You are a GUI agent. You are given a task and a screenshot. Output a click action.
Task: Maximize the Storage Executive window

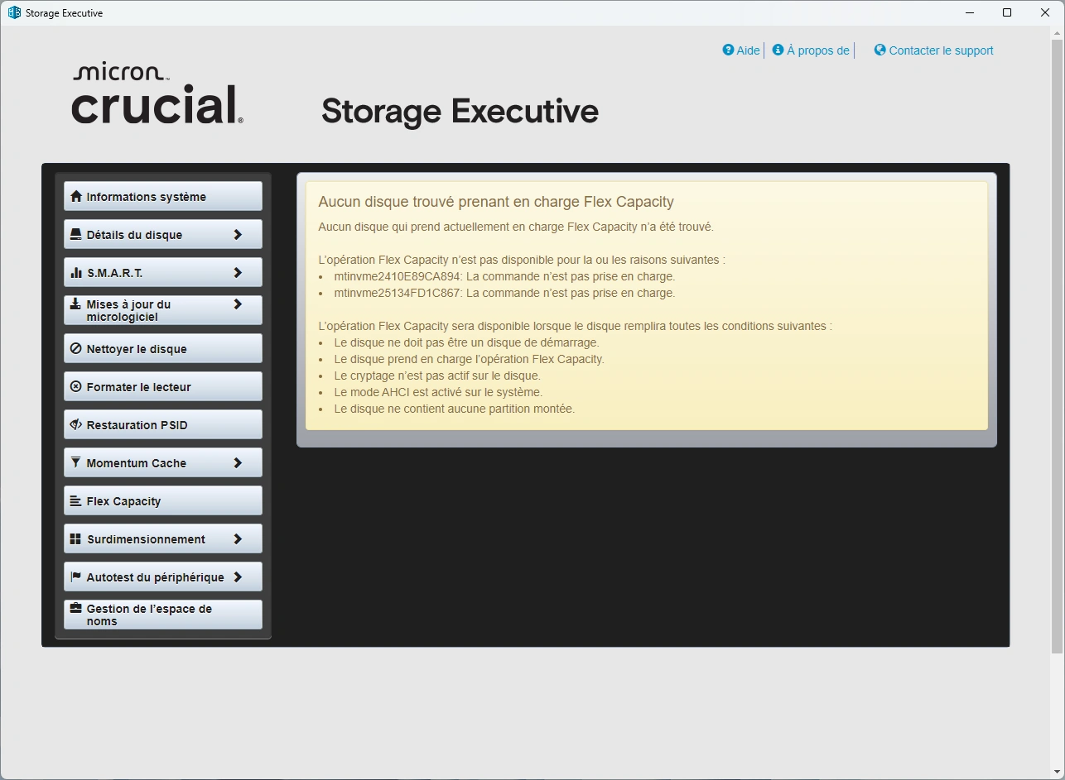[1007, 12]
